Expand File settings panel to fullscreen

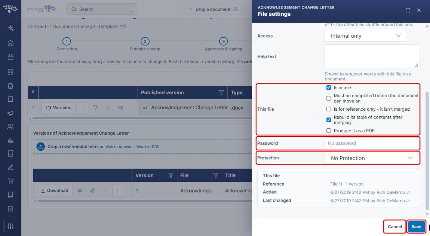tap(408, 10)
